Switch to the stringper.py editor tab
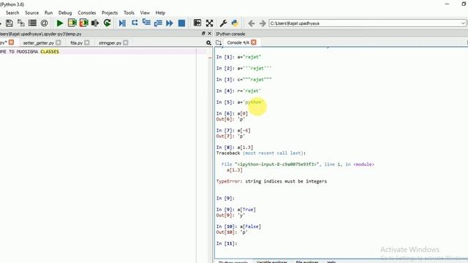 point(110,43)
